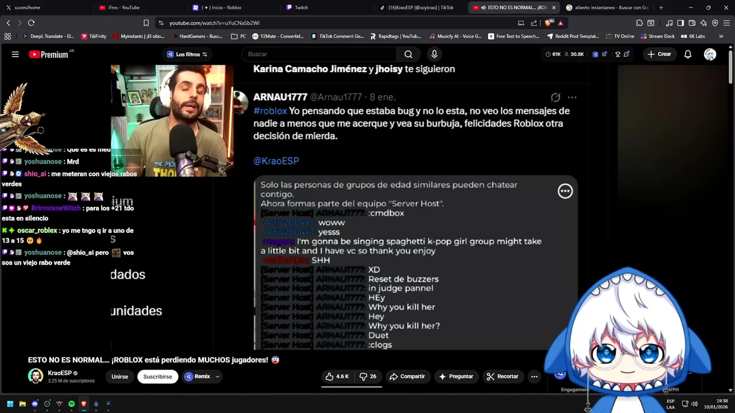Image resolution: width=735 pixels, height=413 pixels.
Task: Click the 61K watch time stat
Action: click(553, 54)
